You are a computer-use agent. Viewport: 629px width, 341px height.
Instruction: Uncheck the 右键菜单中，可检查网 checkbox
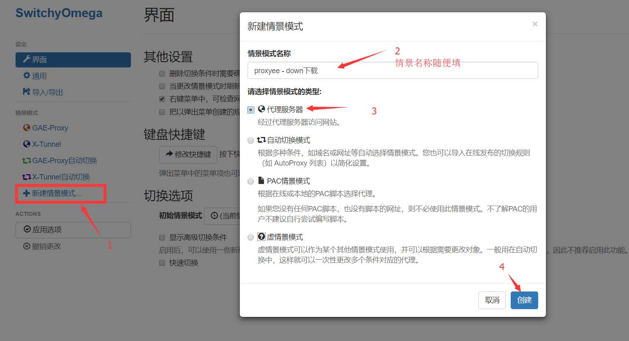(x=162, y=99)
